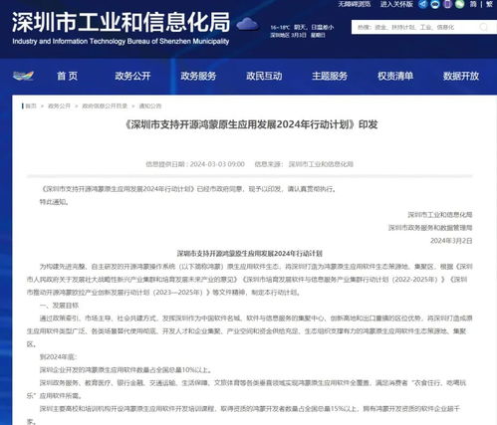497x425 pixels.
Task: Open the 政务公开 navigation menu
Action: 132,76
